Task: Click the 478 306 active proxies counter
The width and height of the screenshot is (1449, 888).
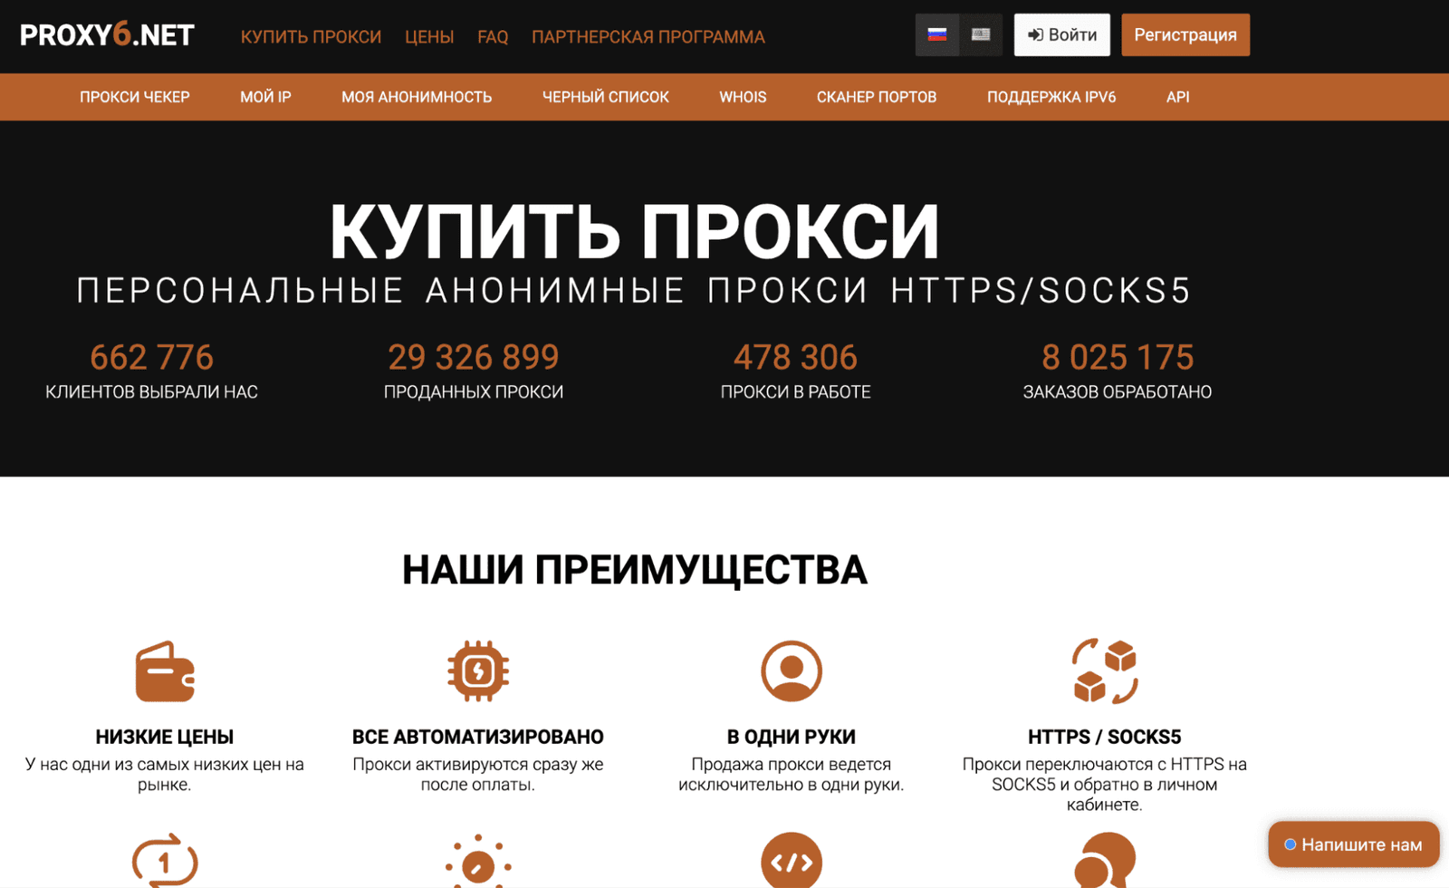Action: pyautogui.click(x=795, y=357)
